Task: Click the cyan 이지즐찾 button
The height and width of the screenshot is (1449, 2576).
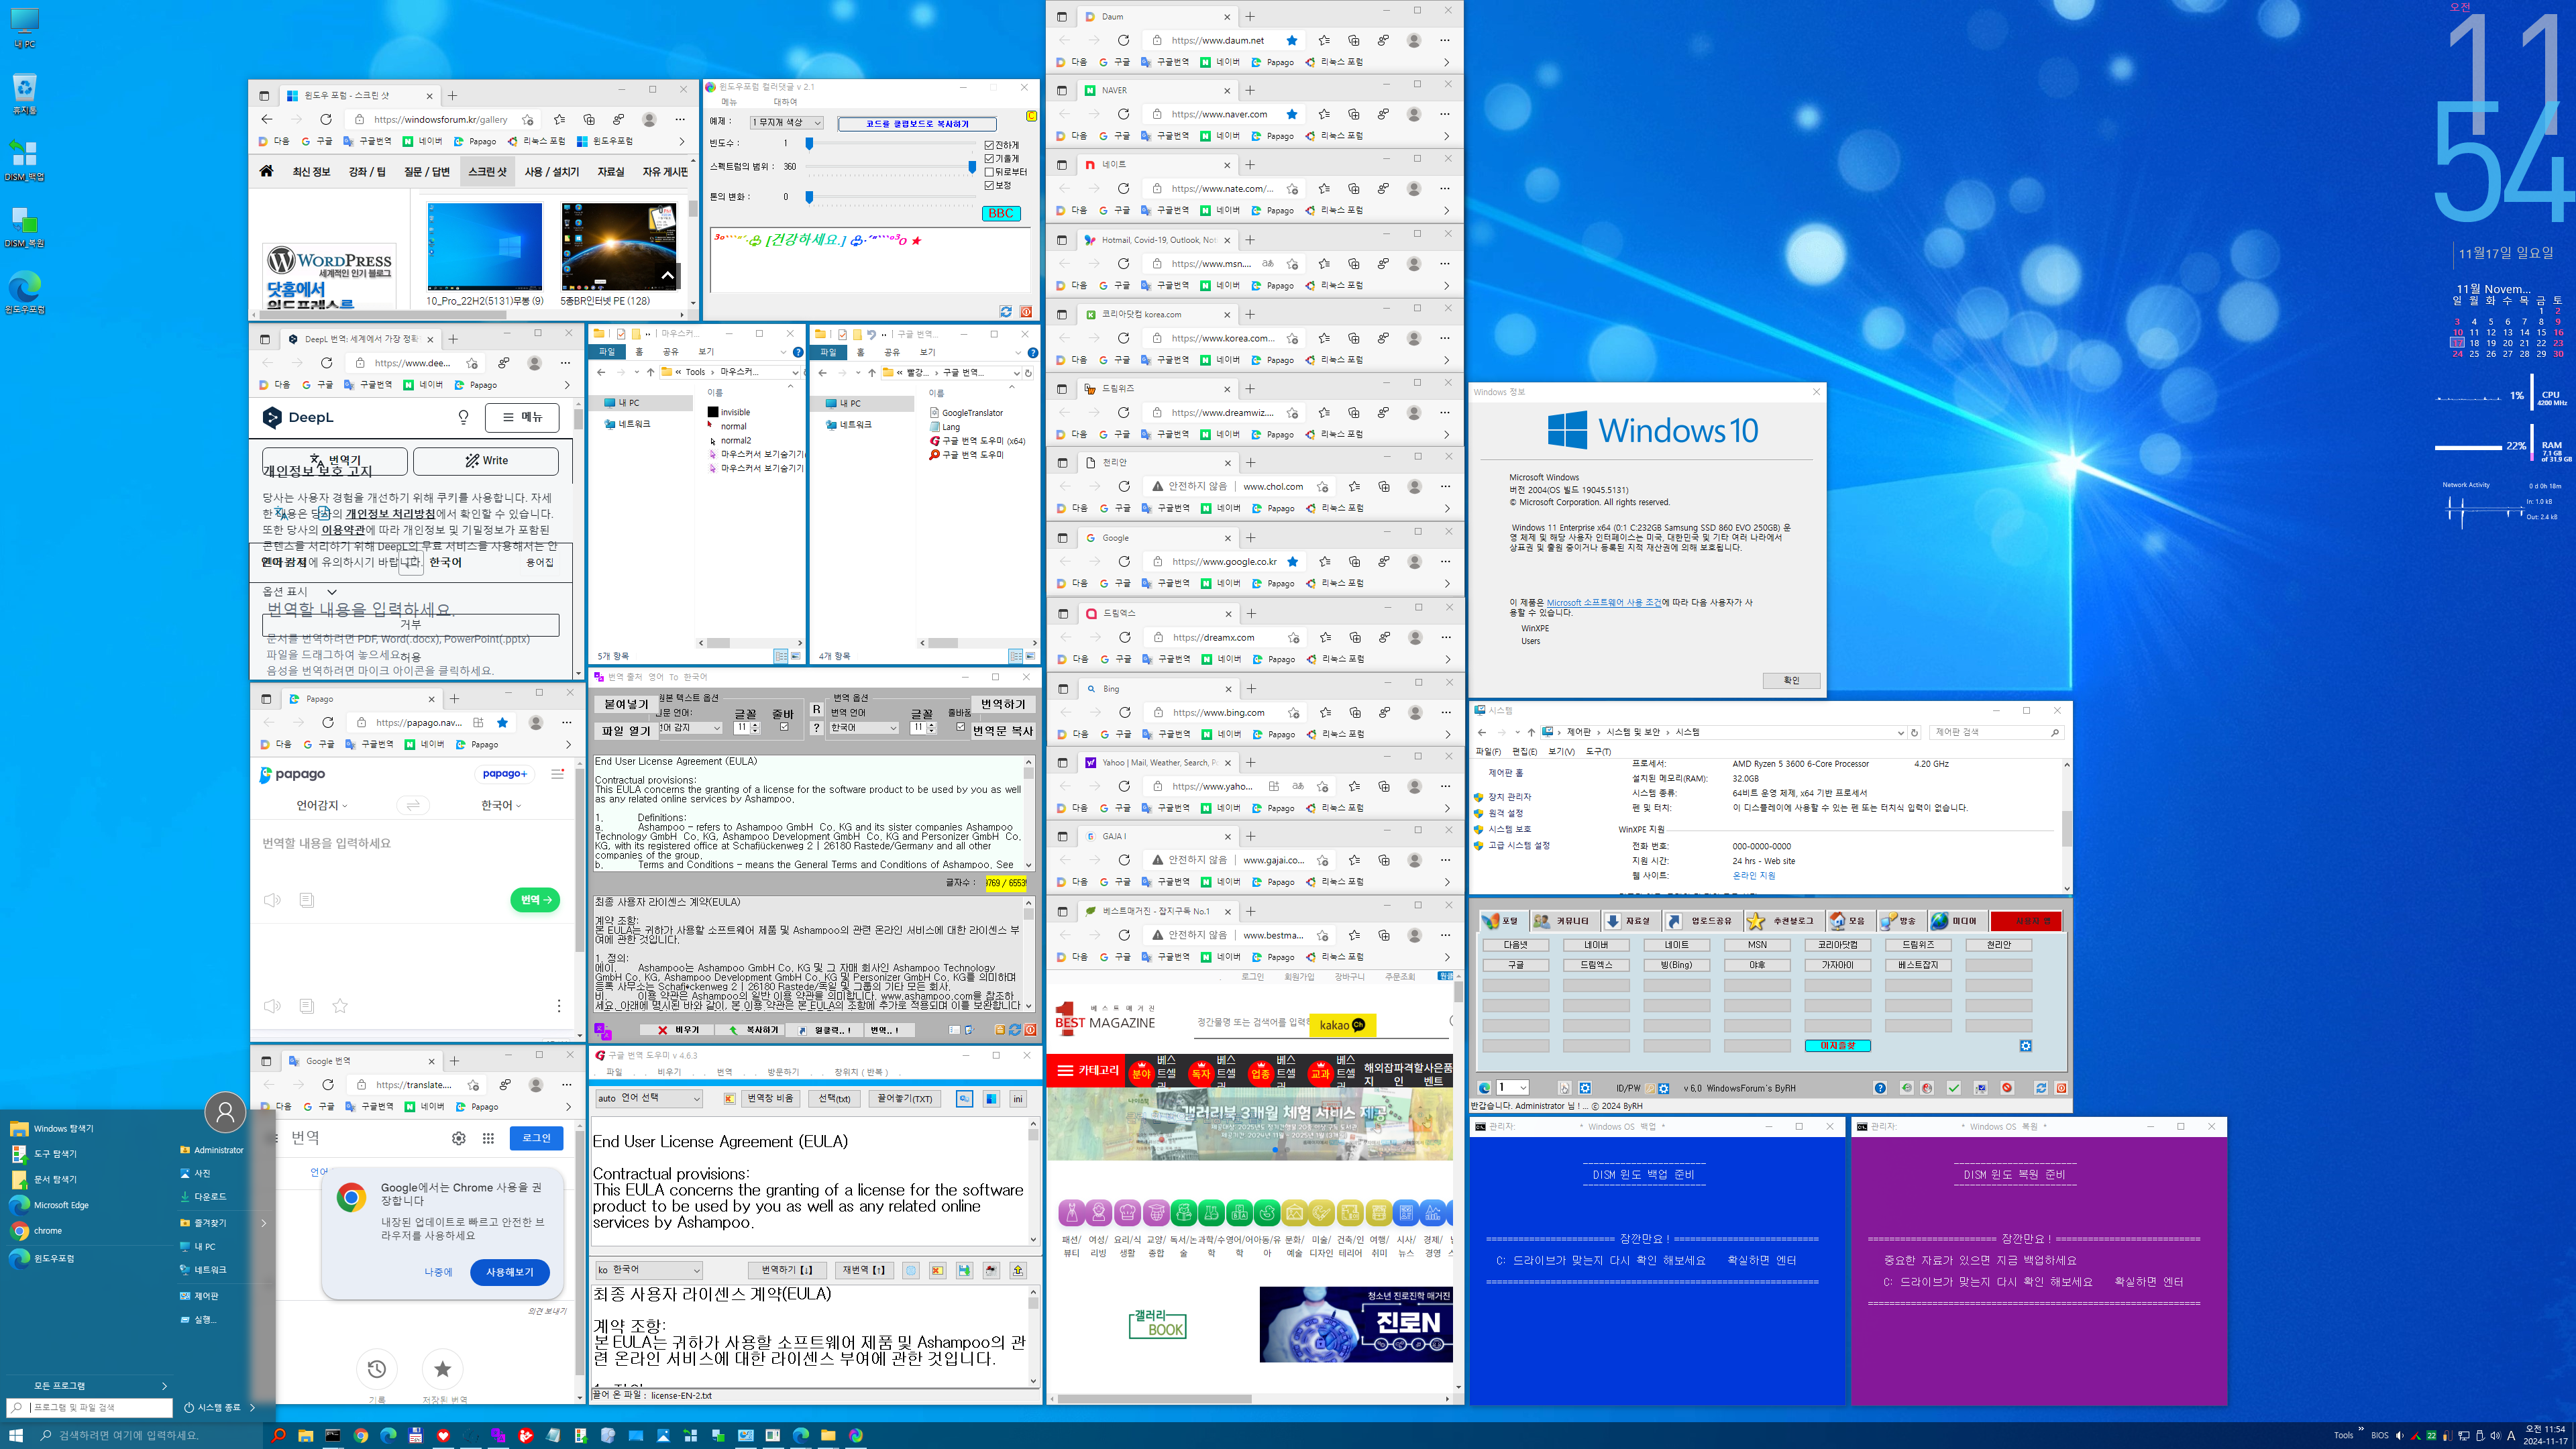Action: pyautogui.click(x=1838, y=1046)
